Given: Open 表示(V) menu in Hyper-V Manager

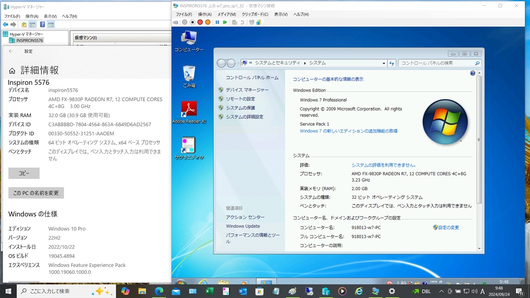Looking at the screenshot, I should click(x=50, y=16).
